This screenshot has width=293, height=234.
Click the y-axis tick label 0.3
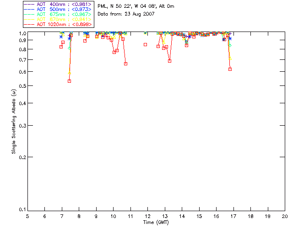22,126
